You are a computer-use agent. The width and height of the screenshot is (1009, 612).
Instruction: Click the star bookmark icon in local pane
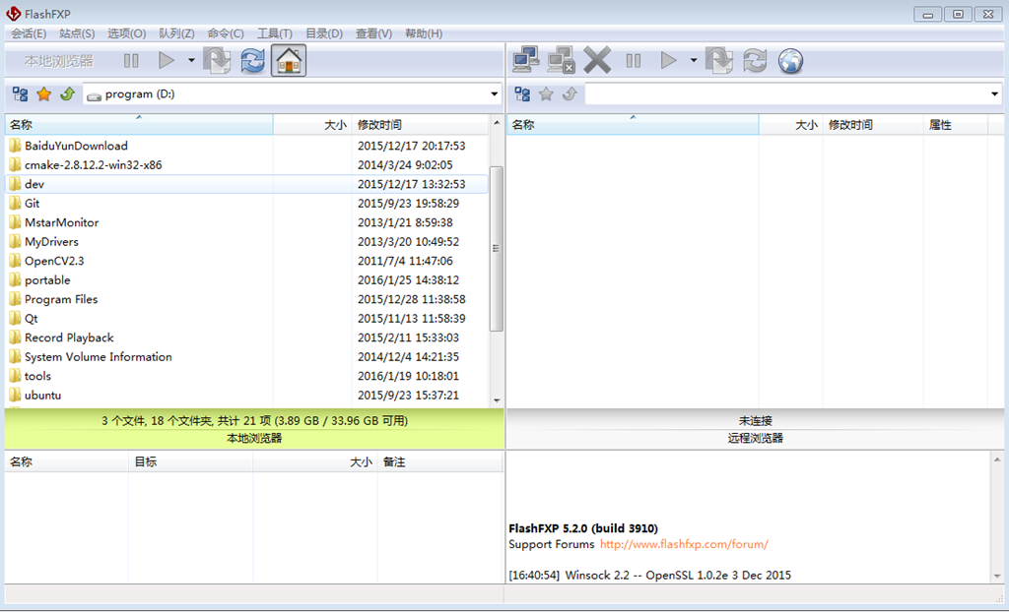click(x=43, y=94)
